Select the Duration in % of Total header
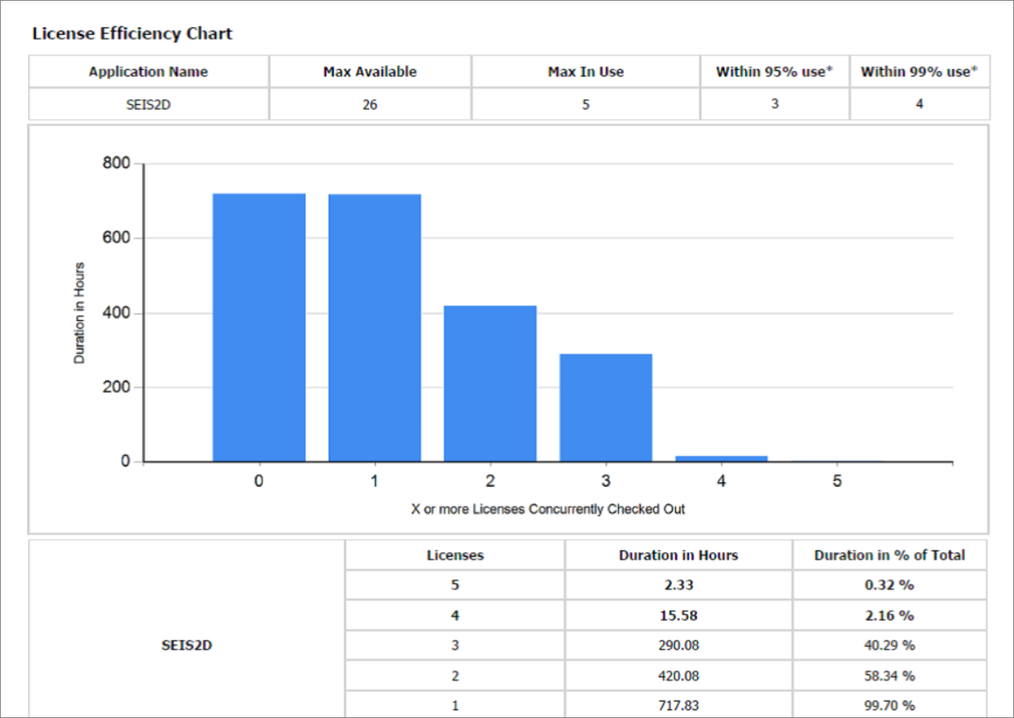 [889, 555]
